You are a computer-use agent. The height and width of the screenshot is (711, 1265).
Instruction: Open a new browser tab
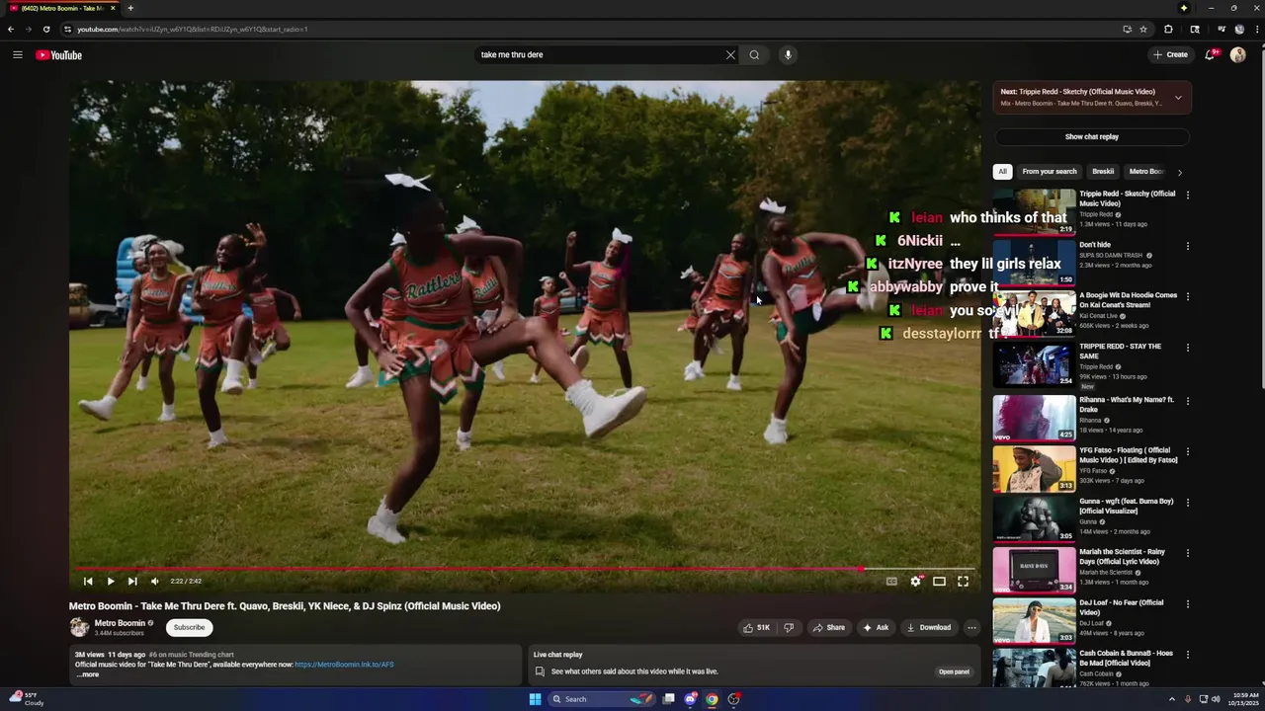pyautogui.click(x=130, y=8)
